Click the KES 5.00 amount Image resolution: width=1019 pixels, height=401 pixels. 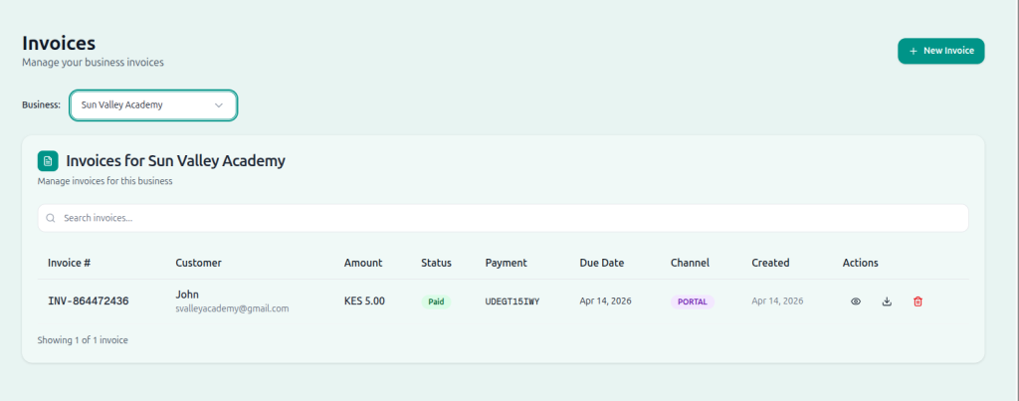tap(364, 301)
